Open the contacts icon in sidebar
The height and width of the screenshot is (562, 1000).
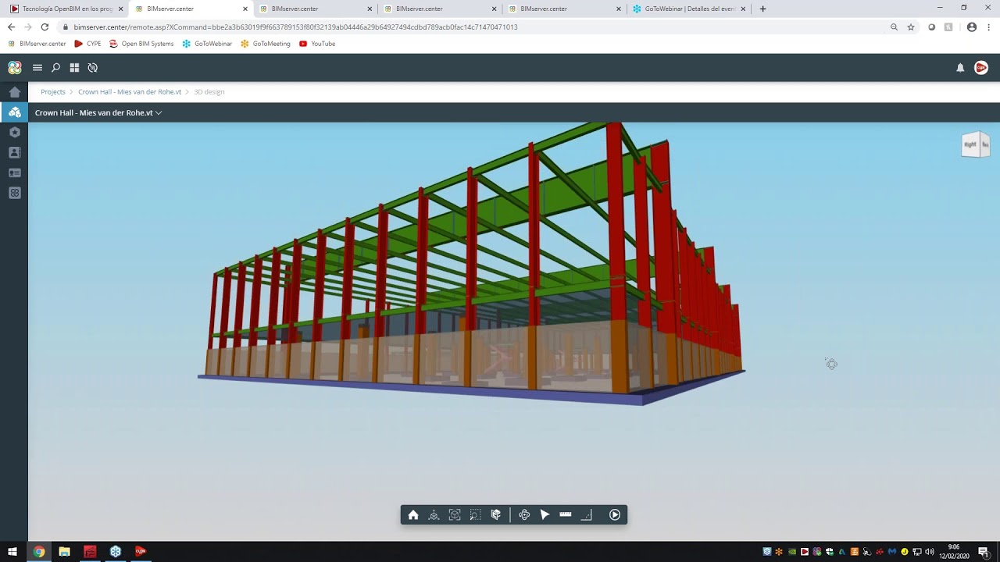[x=14, y=153]
